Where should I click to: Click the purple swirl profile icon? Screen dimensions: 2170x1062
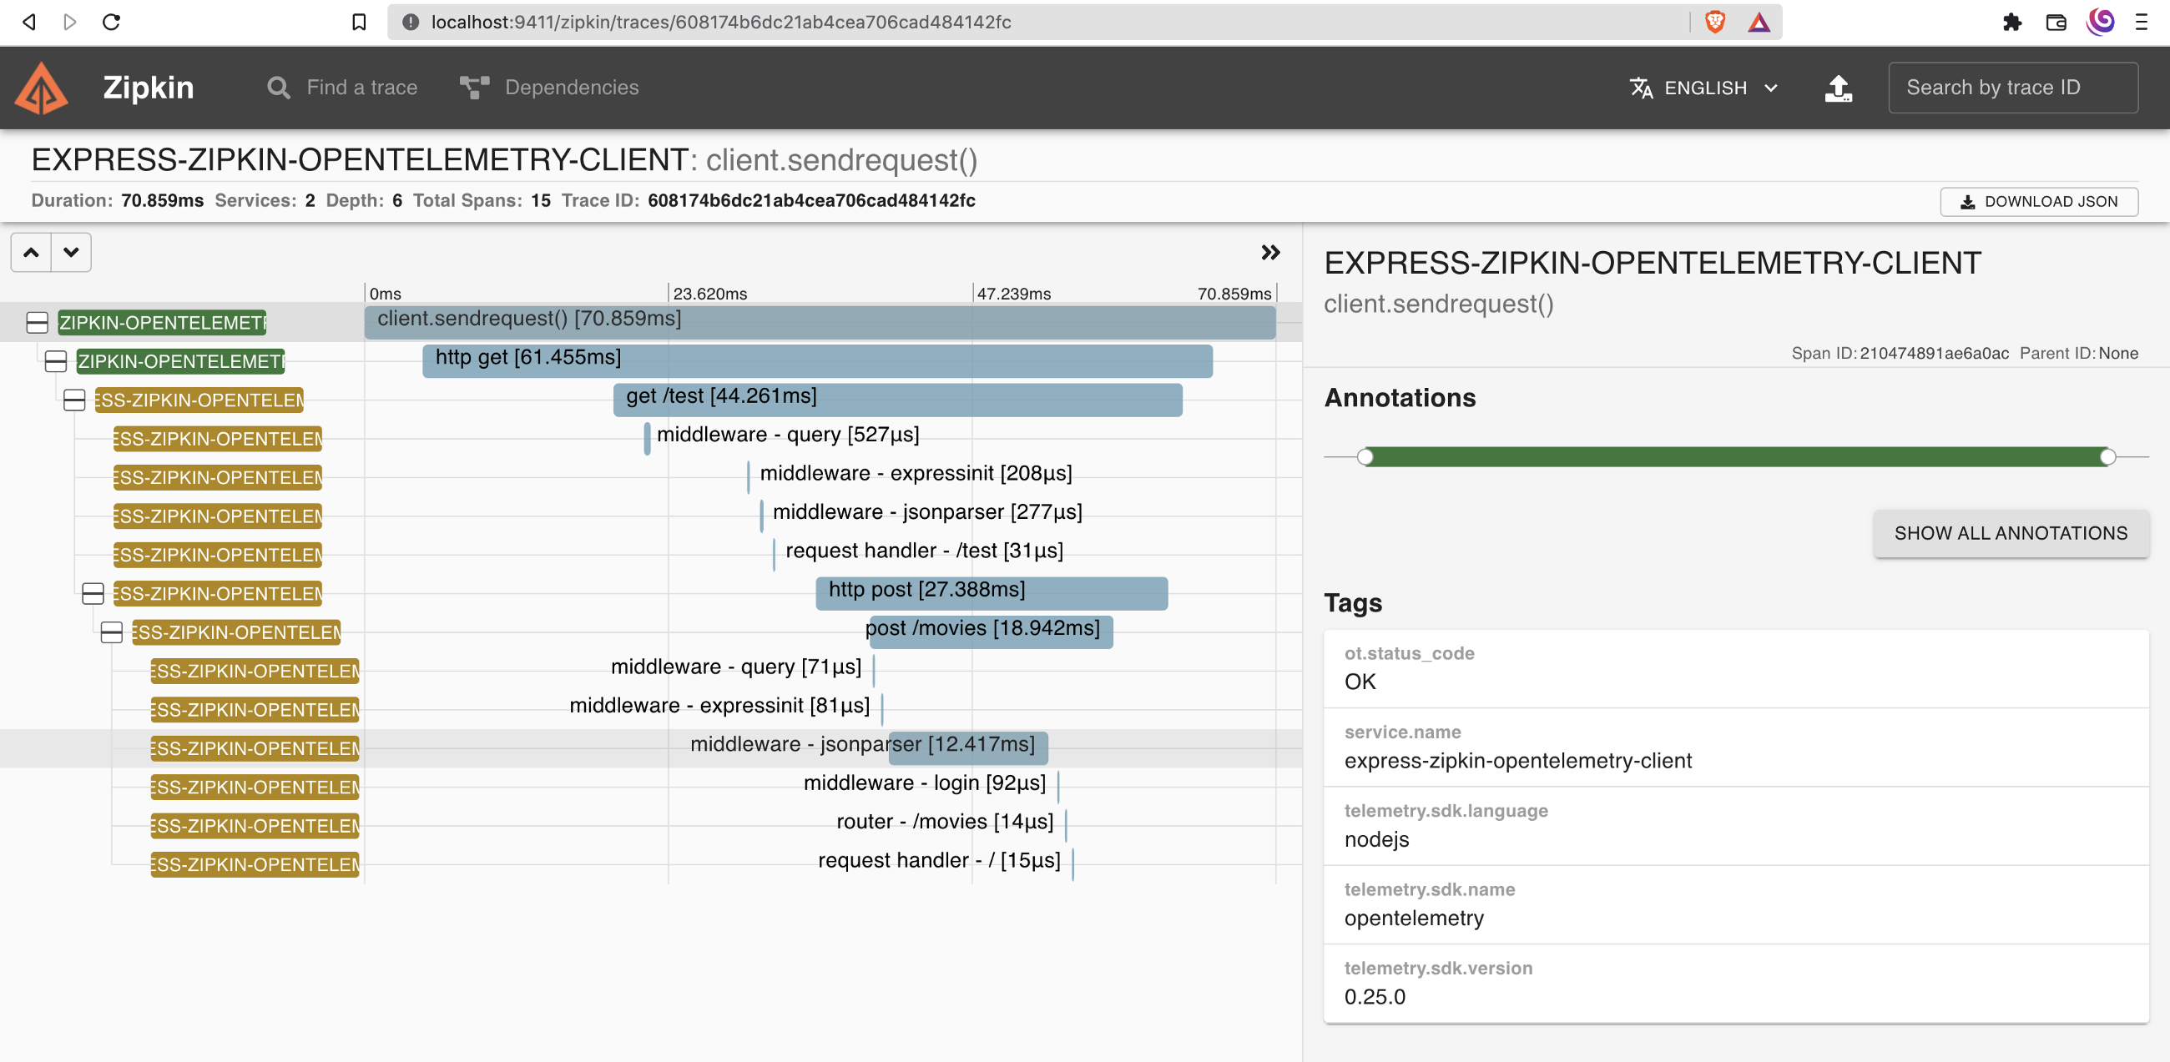2101,22
